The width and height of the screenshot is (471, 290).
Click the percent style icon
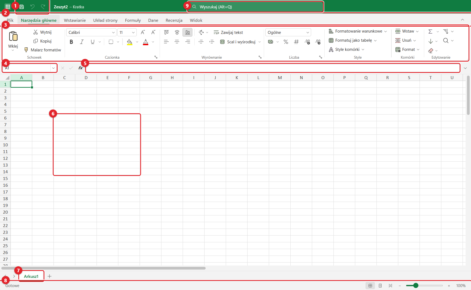286,42
